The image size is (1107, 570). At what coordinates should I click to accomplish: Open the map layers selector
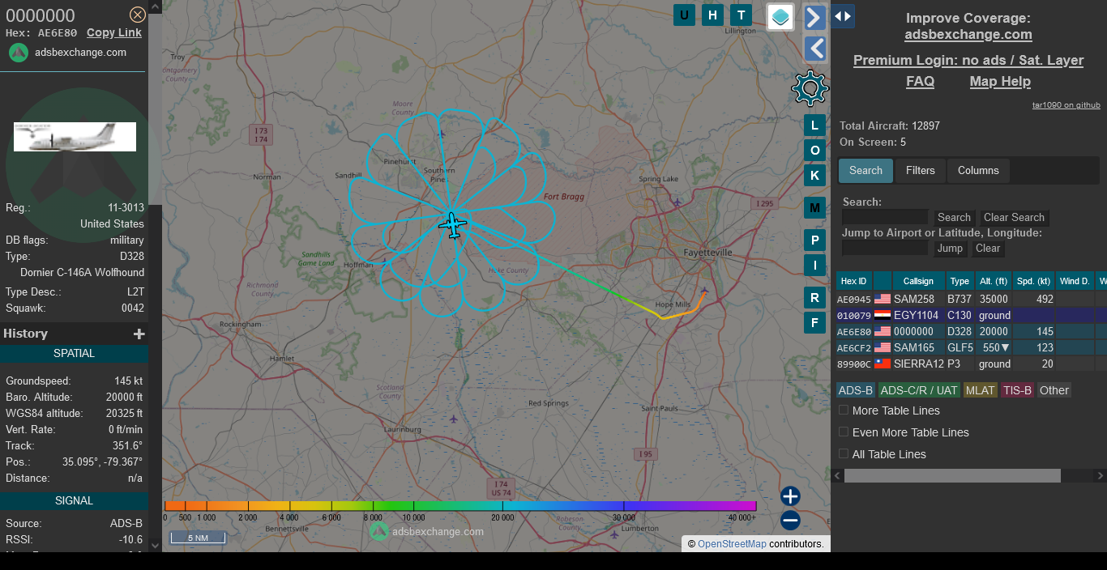[x=780, y=16]
